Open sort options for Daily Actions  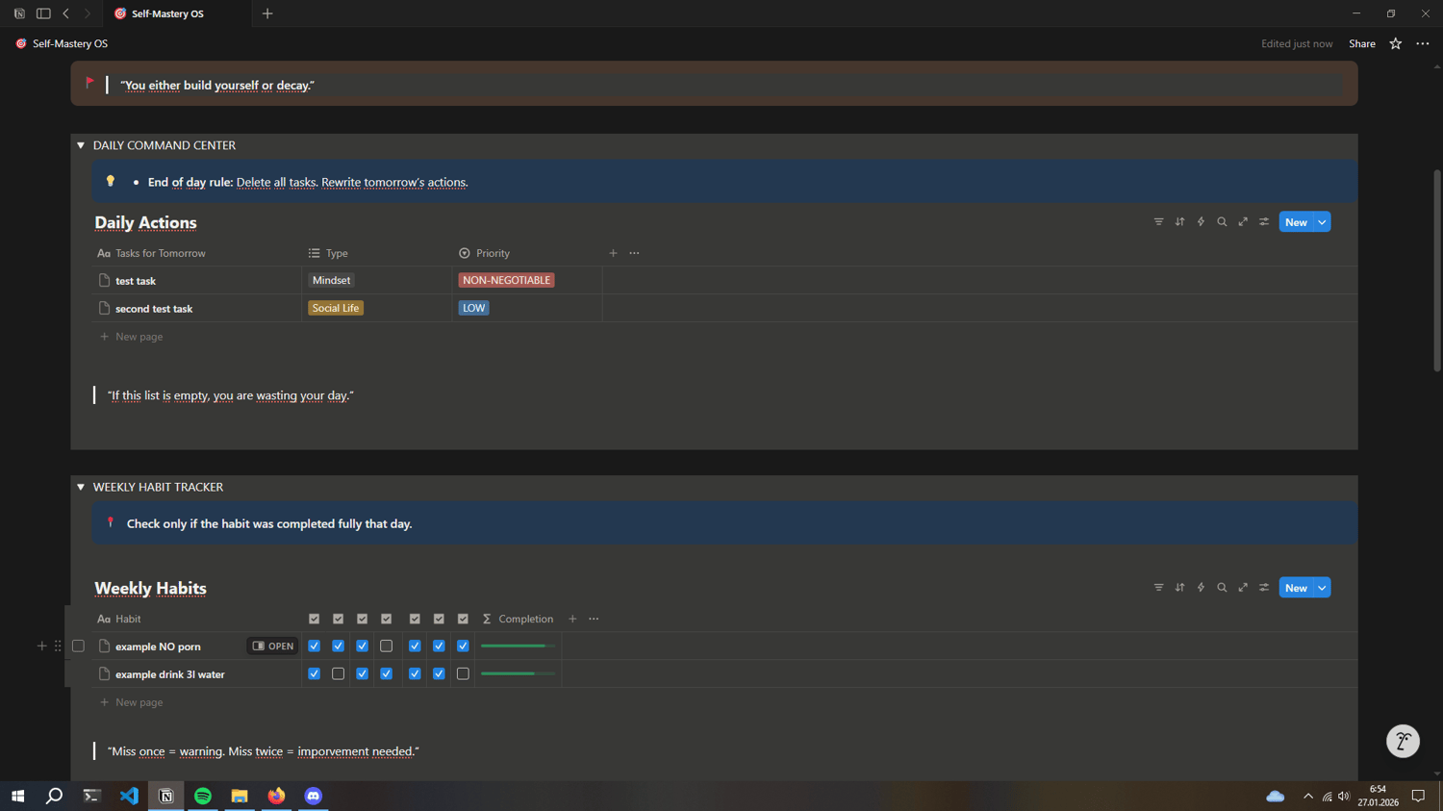pos(1179,222)
